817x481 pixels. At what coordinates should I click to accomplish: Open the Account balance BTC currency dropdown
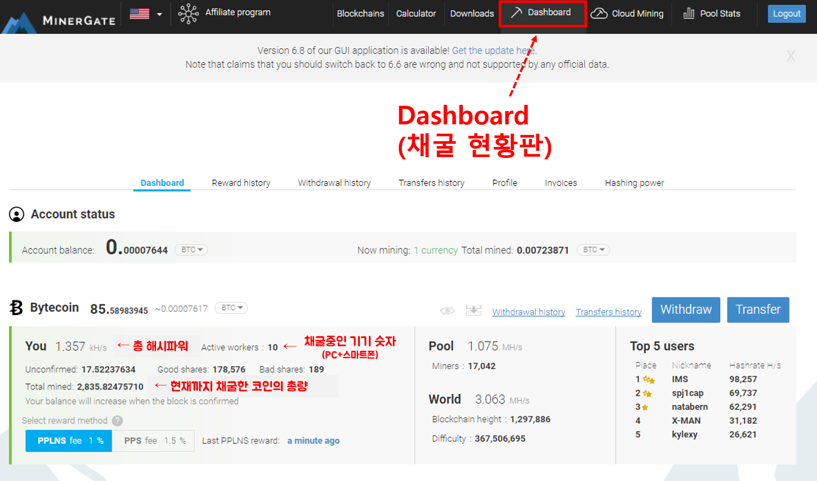191,250
